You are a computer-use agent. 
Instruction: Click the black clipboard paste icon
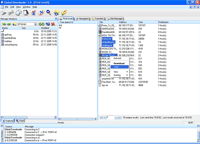coord(26,13)
